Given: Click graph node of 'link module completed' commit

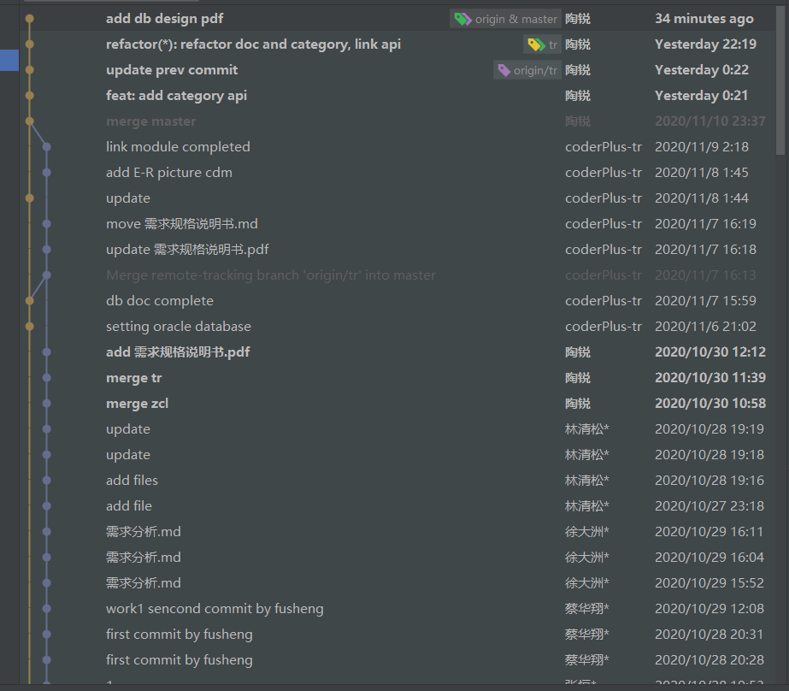Looking at the screenshot, I should tap(46, 147).
